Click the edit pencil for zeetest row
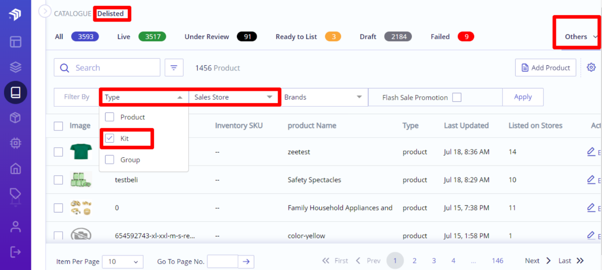 click(591, 152)
